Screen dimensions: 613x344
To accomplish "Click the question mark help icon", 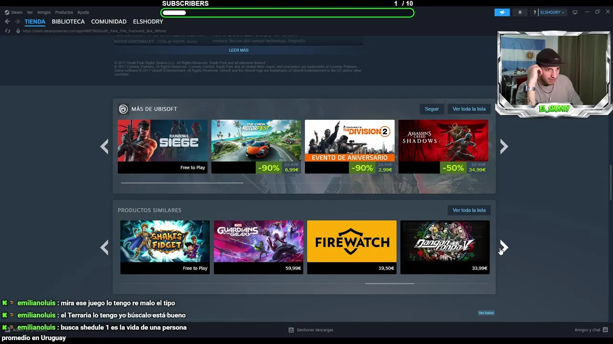I will tap(534, 12).
